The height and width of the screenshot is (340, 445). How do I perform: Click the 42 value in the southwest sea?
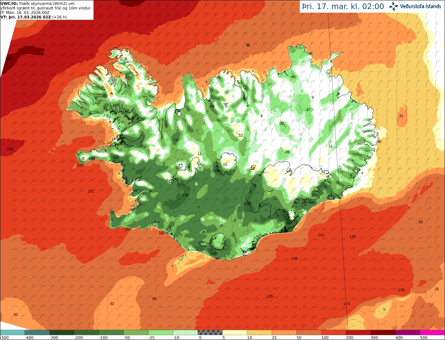16,315
